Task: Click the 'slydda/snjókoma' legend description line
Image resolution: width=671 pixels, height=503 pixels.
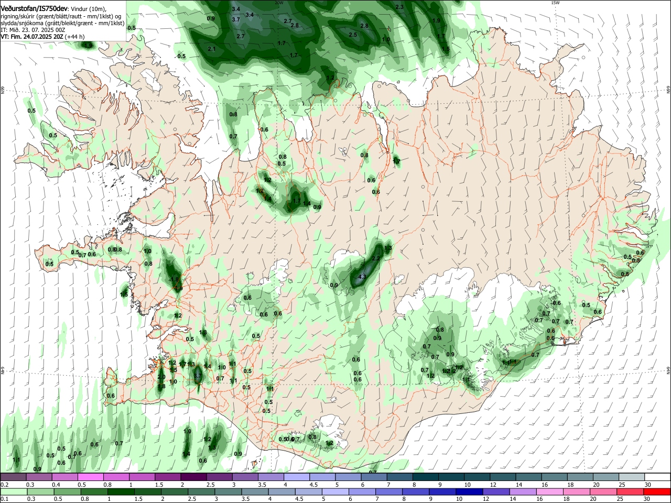Action: pos(62,23)
